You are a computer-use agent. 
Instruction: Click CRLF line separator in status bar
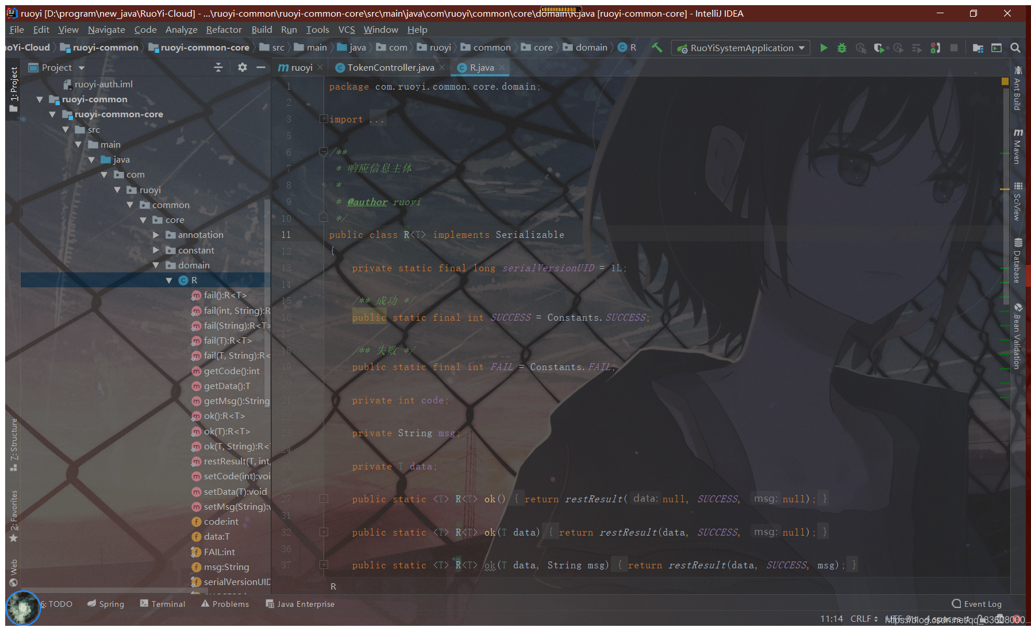[x=864, y=619]
